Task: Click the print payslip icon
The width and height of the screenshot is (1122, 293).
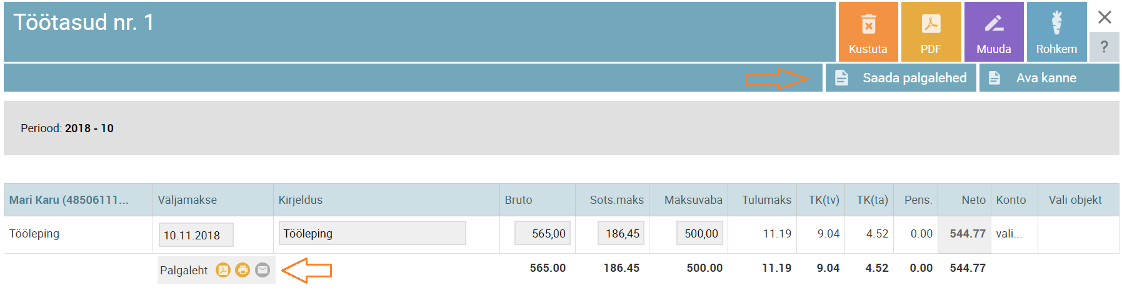Action: 243,270
